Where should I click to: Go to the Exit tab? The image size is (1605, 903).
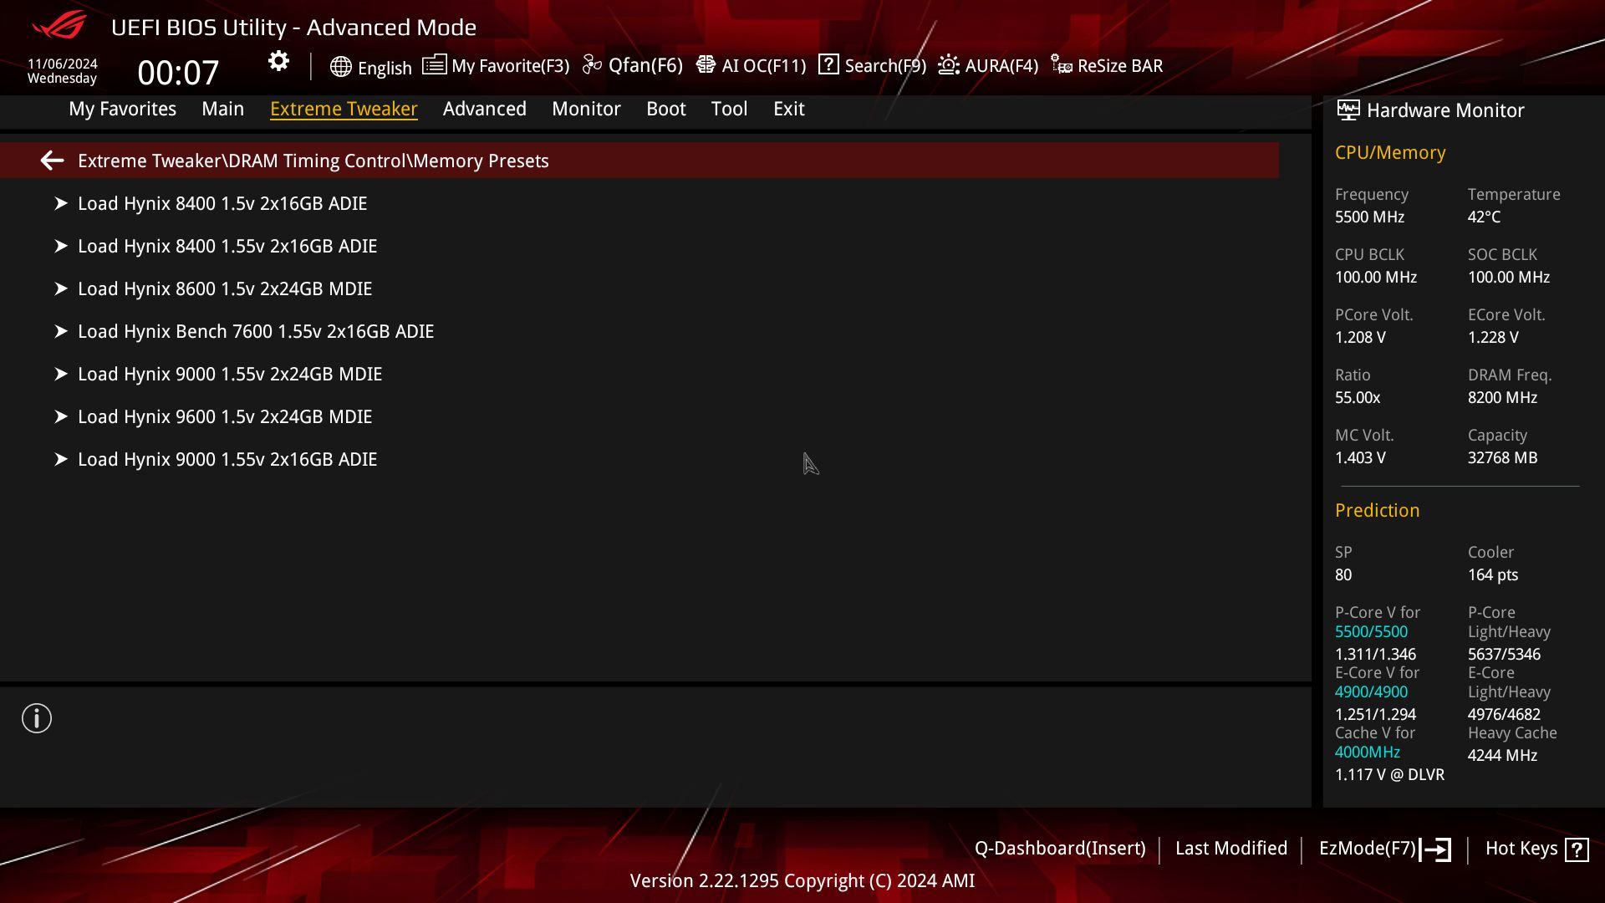(x=788, y=109)
